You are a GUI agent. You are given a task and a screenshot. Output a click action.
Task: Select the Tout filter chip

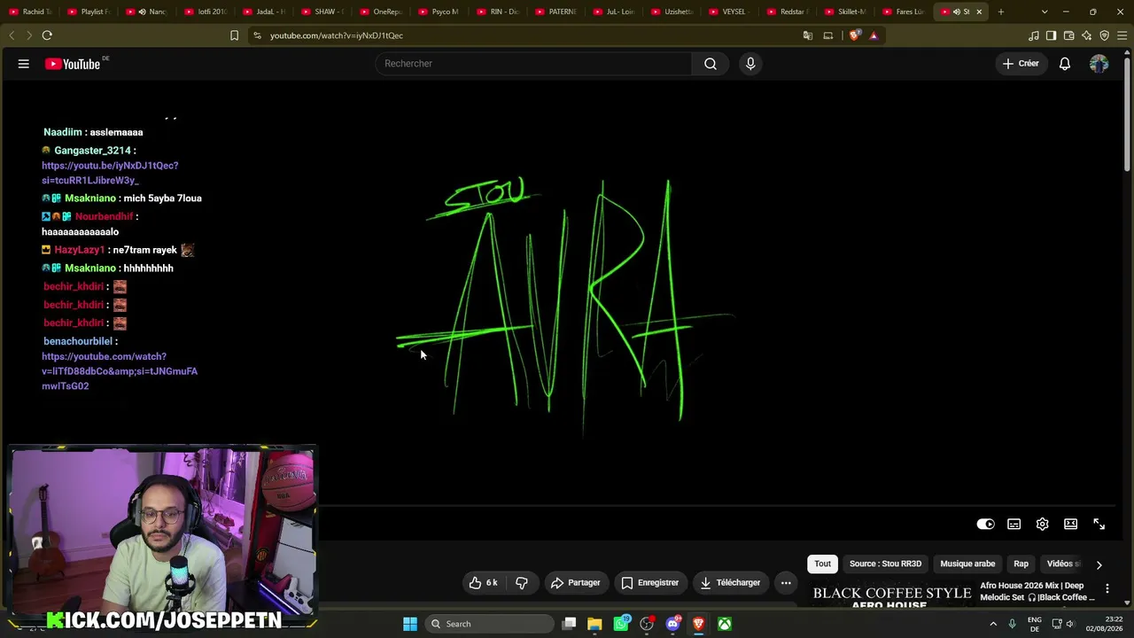pos(823,564)
